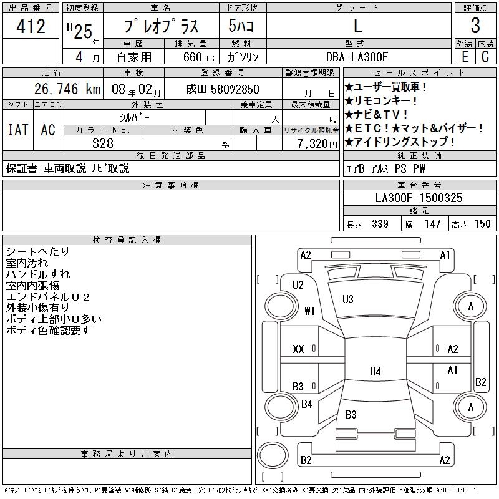Select the evaluation score 3
Viewport: 499px width, 499px height.
[x=475, y=26]
